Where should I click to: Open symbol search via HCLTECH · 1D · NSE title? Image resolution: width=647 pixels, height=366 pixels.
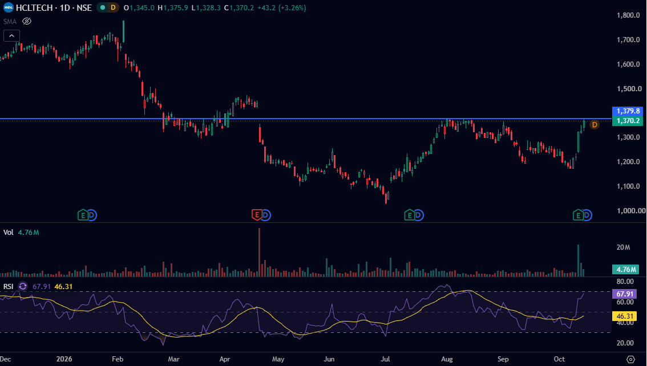click(x=54, y=7)
